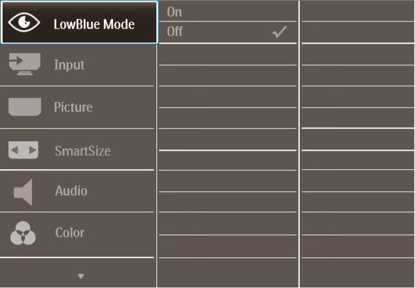
Task: Expand more menu items with down arrow
Action: pyautogui.click(x=81, y=276)
